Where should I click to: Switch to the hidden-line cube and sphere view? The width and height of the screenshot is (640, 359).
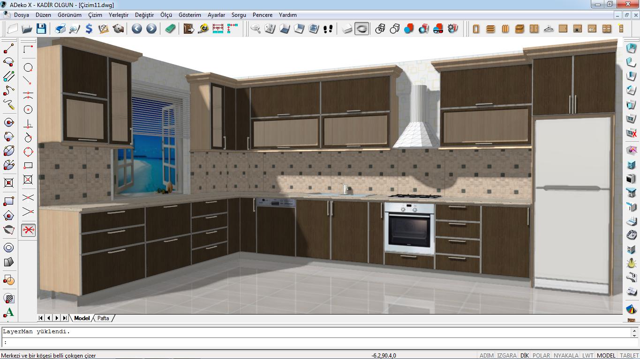tap(395, 29)
